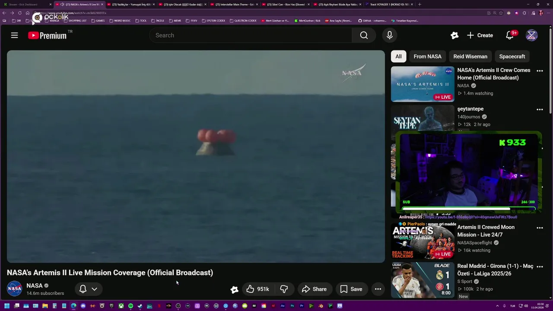The image size is (553, 311).
Task: Open more actions ellipsis below video
Action: pos(378,289)
